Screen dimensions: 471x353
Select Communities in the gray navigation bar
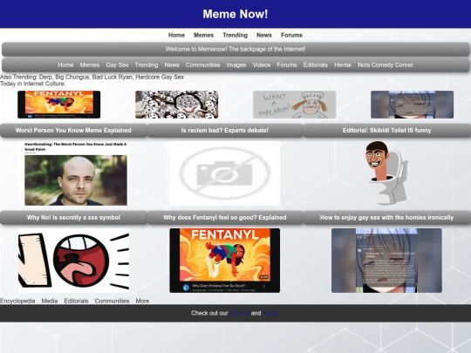coord(202,64)
